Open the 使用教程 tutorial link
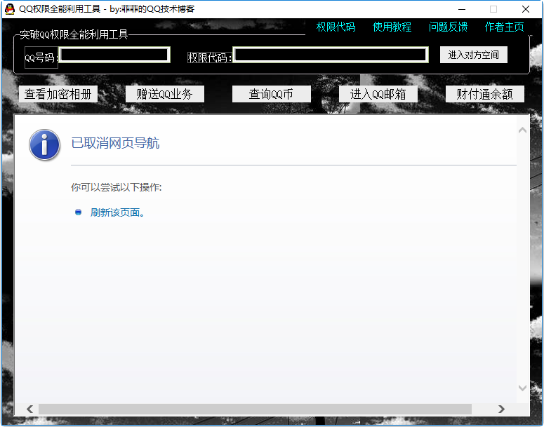Viewport: 544px width, 427px height. 392,27
